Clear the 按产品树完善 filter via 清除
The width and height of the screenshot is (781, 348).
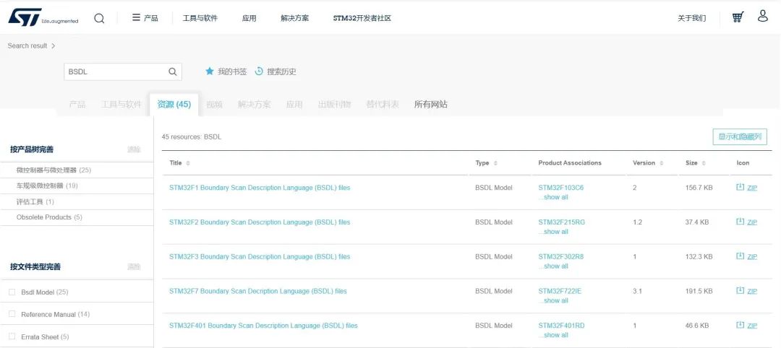(x=134, y=149)
